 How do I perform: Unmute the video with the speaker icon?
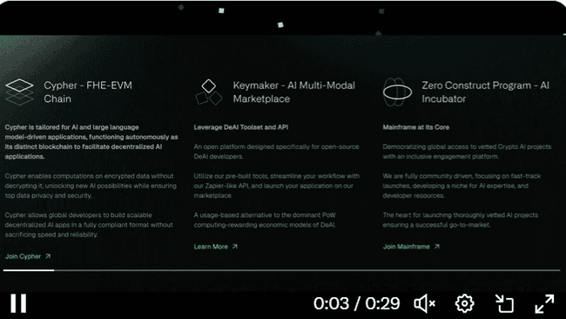[x=425, y=303]
